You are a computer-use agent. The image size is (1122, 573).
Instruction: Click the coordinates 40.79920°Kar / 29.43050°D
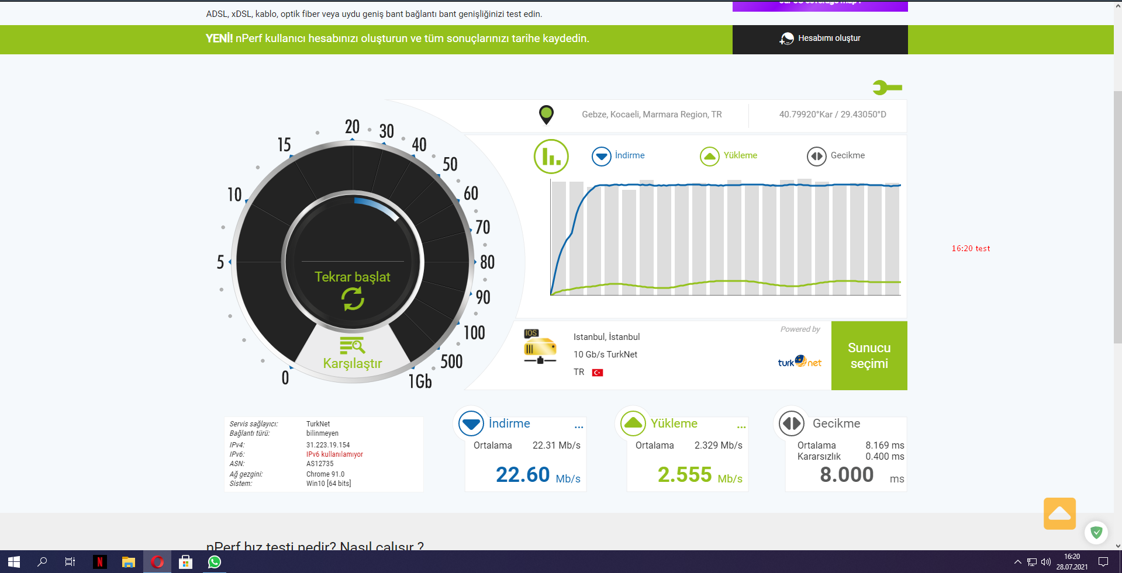(x=833, y=114)
